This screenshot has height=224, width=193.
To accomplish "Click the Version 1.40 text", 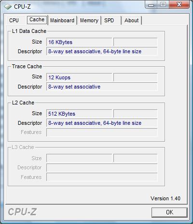I will pyautogui.click(x=165, y=198).
